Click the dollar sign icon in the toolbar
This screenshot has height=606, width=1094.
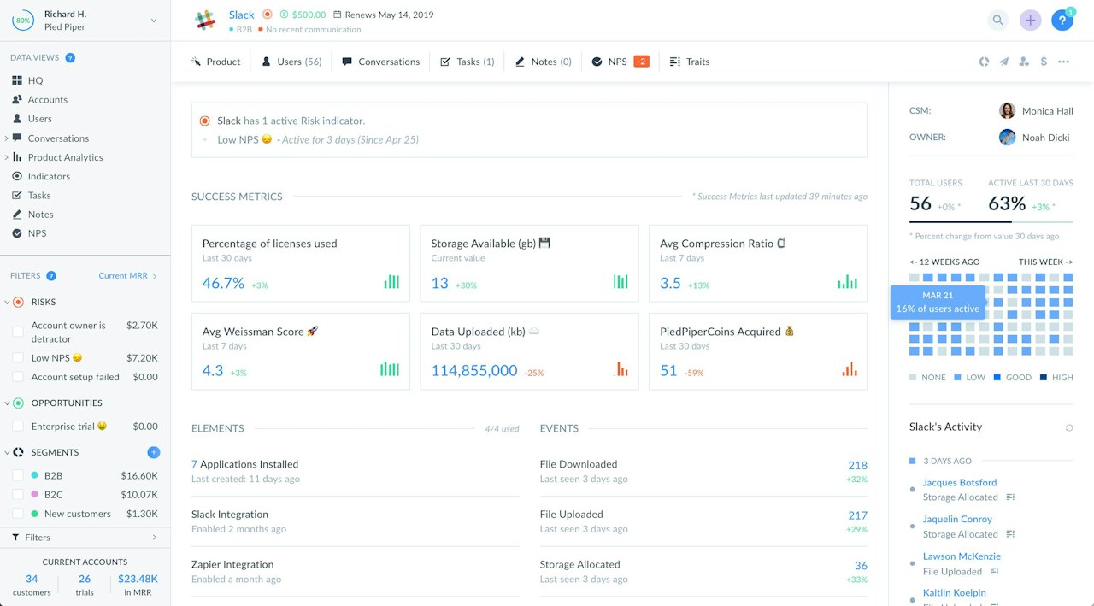[1044, 62]
